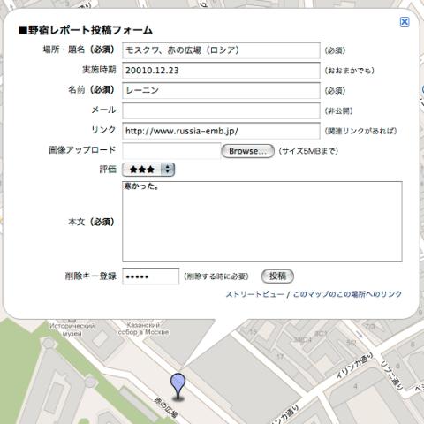Open このマップのこの場所へのリンク link
The image size is (424, 424).
(347, 294)
